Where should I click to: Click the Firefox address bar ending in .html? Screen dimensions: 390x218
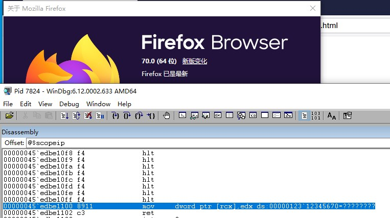click(x=355, y=26)
